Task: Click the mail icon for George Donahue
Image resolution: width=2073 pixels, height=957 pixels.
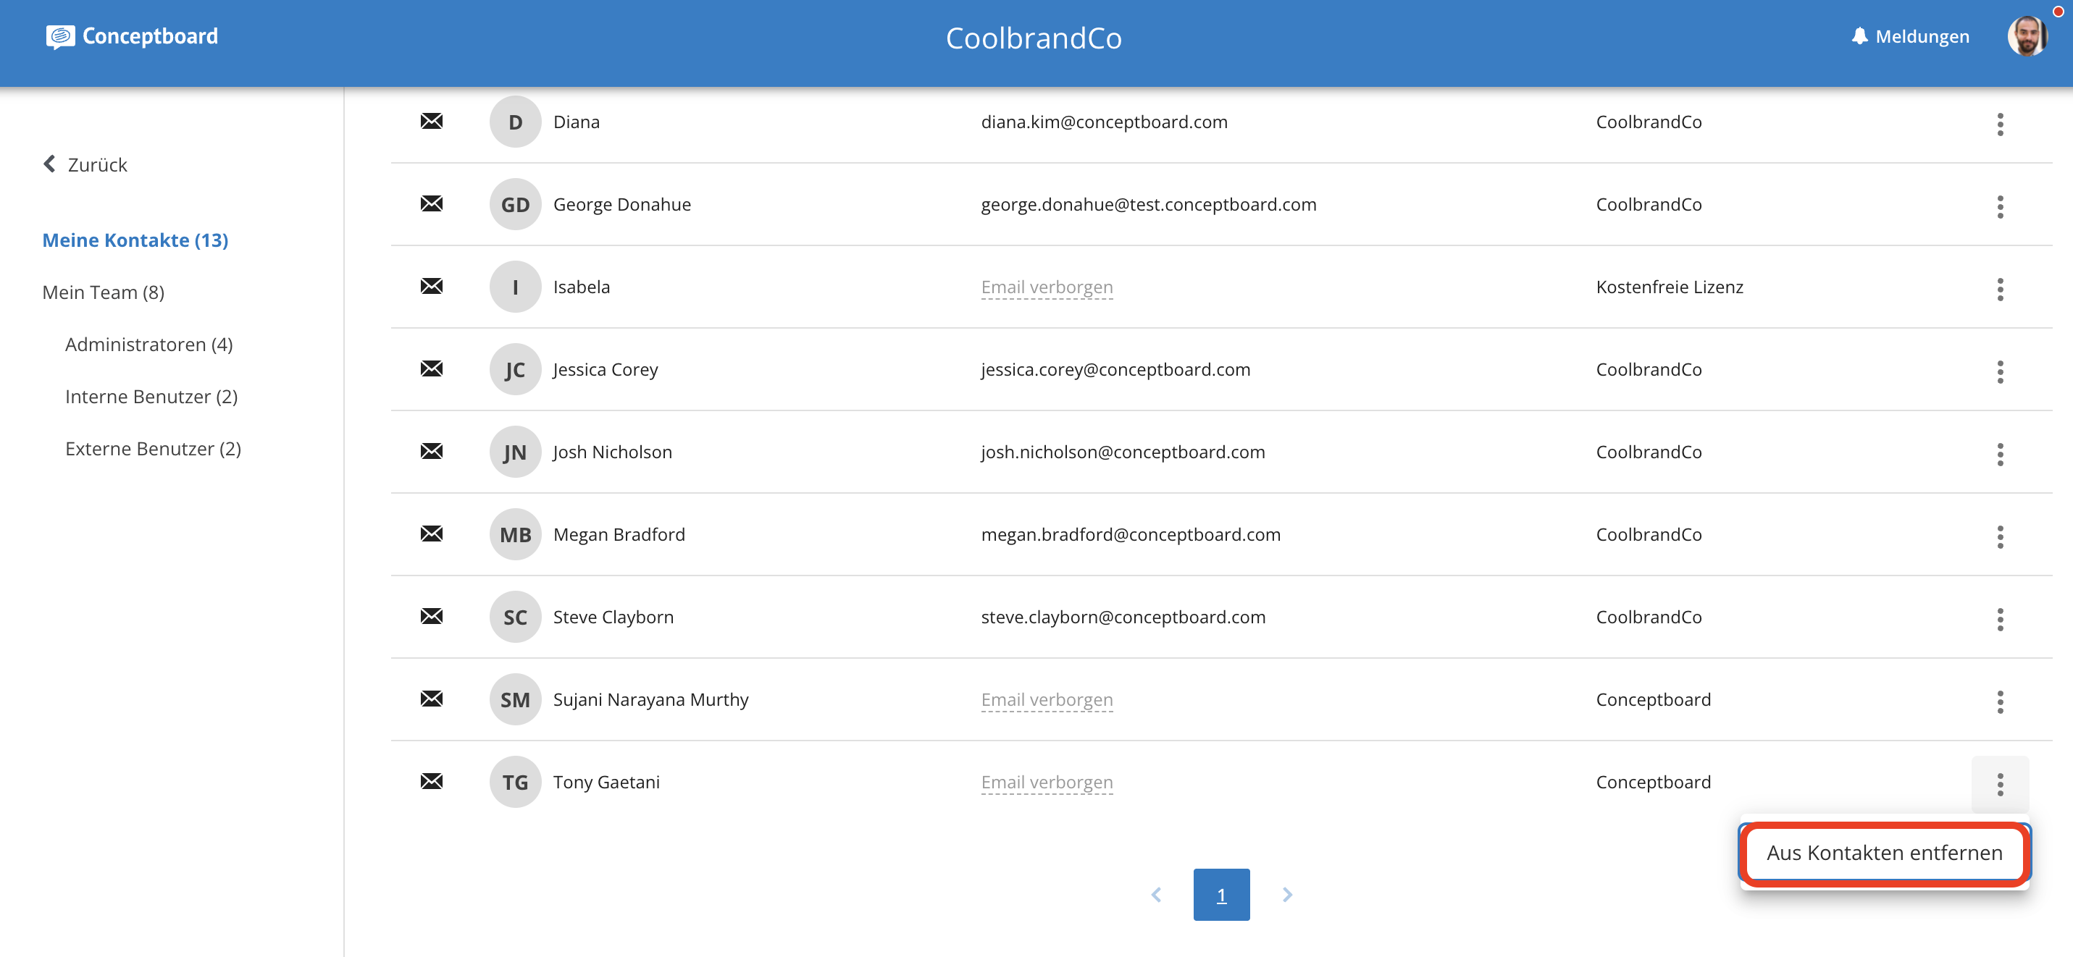Action: pyautogui.click(x=432, y=203)
